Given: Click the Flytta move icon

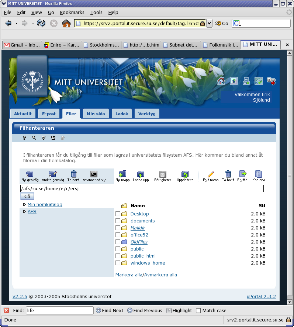Looking at the screenshot, I should pyautogui.click(x=243, y=174).
